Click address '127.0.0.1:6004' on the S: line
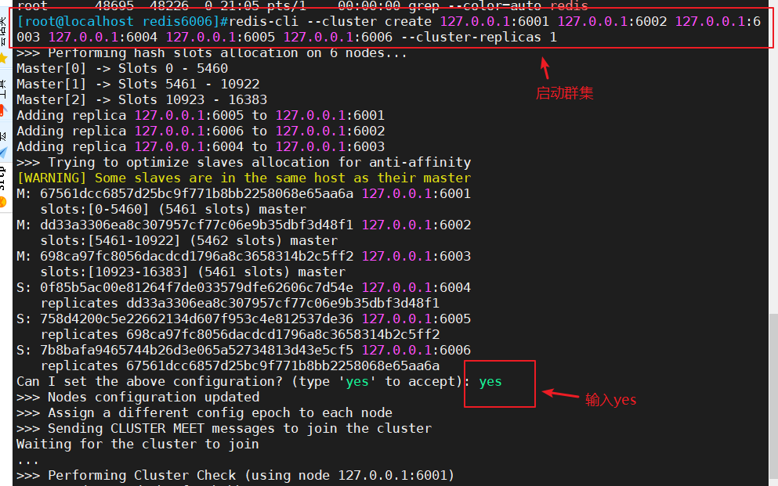Image resolution: width=778 pixels, height=486 pixels. (x=416, y=288)
